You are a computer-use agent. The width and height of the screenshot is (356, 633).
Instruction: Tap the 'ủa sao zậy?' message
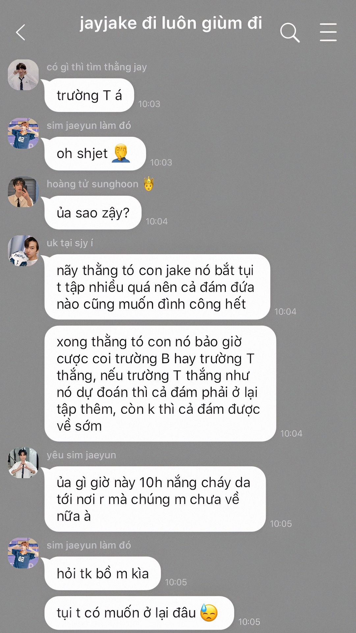tap(93, 213)
